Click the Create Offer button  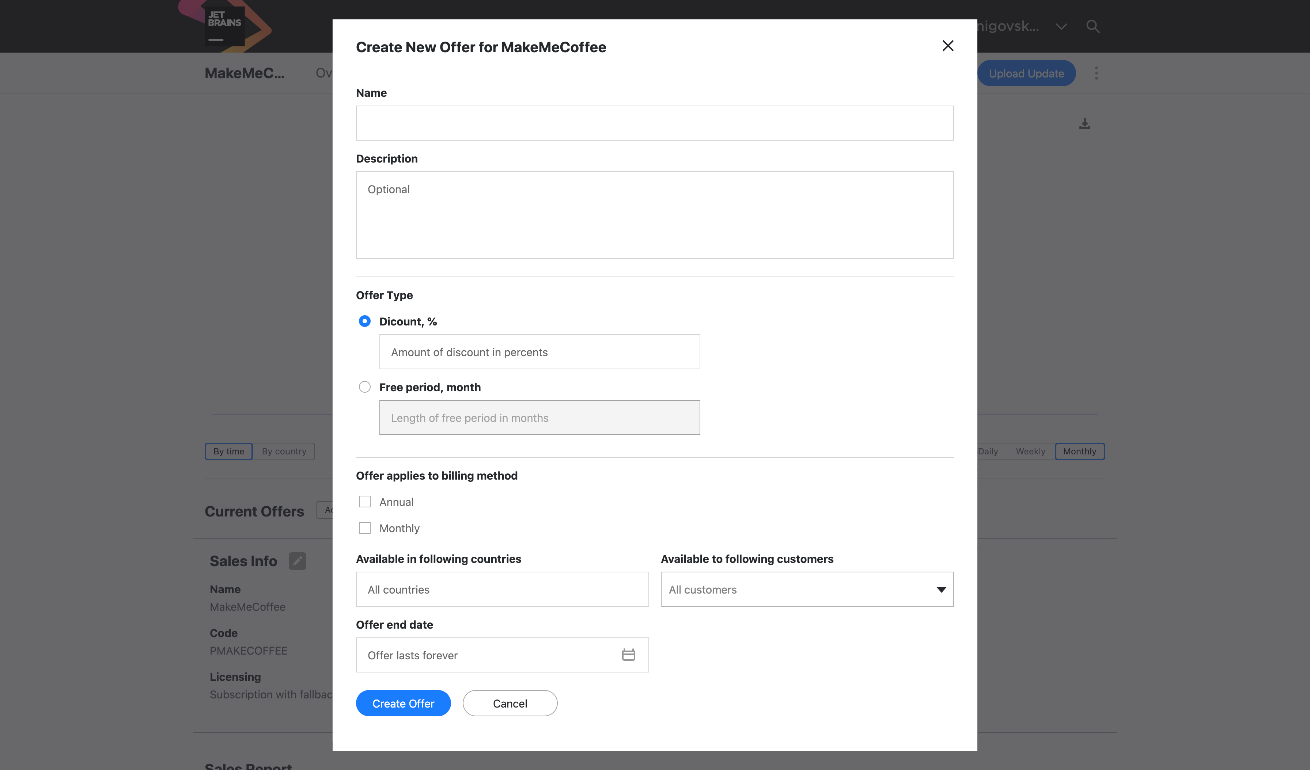coord(404,704)
